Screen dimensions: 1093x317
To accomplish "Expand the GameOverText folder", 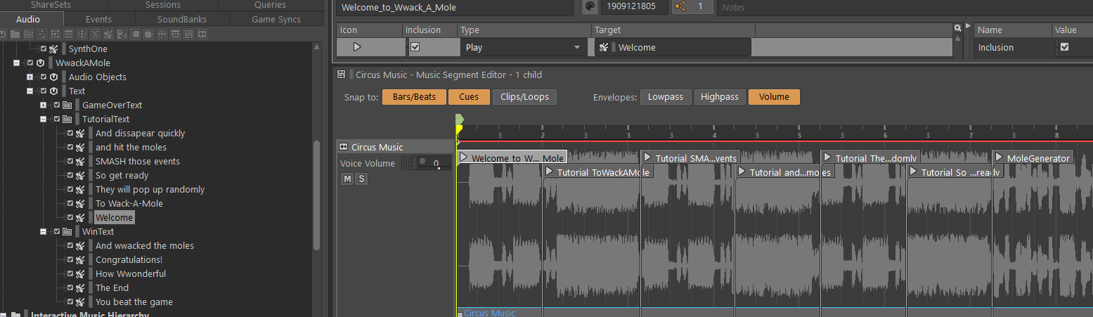I will (x=44, y=105).
